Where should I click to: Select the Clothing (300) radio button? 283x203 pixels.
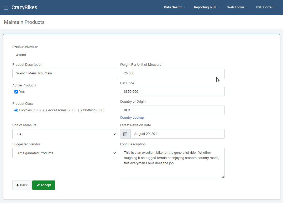pyautogui.click(x=80, y=111)
